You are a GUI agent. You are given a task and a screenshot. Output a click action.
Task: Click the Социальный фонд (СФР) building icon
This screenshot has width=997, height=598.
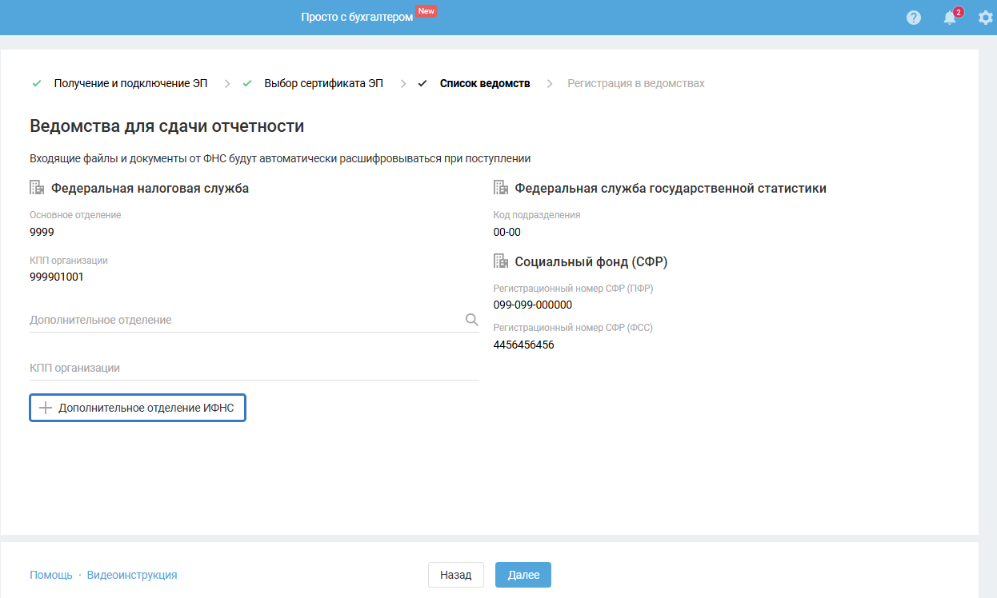[x=501, y=261]
